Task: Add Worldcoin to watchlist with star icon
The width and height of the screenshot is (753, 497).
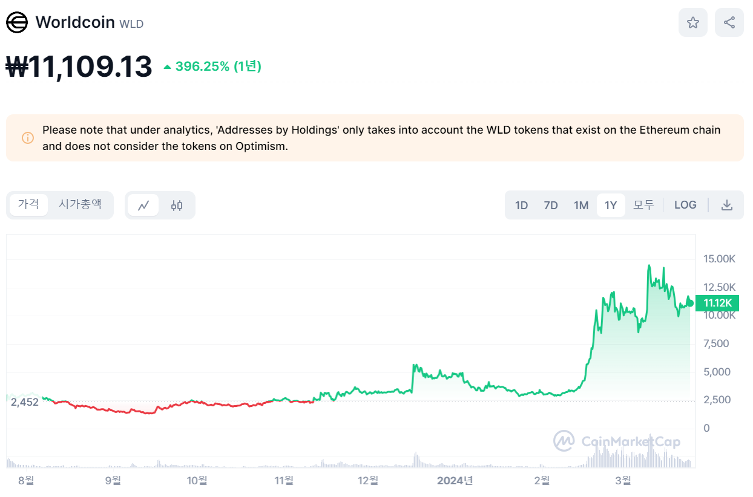Action: point(693,22)
